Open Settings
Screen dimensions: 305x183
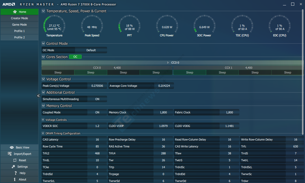[x=19, y=167]
